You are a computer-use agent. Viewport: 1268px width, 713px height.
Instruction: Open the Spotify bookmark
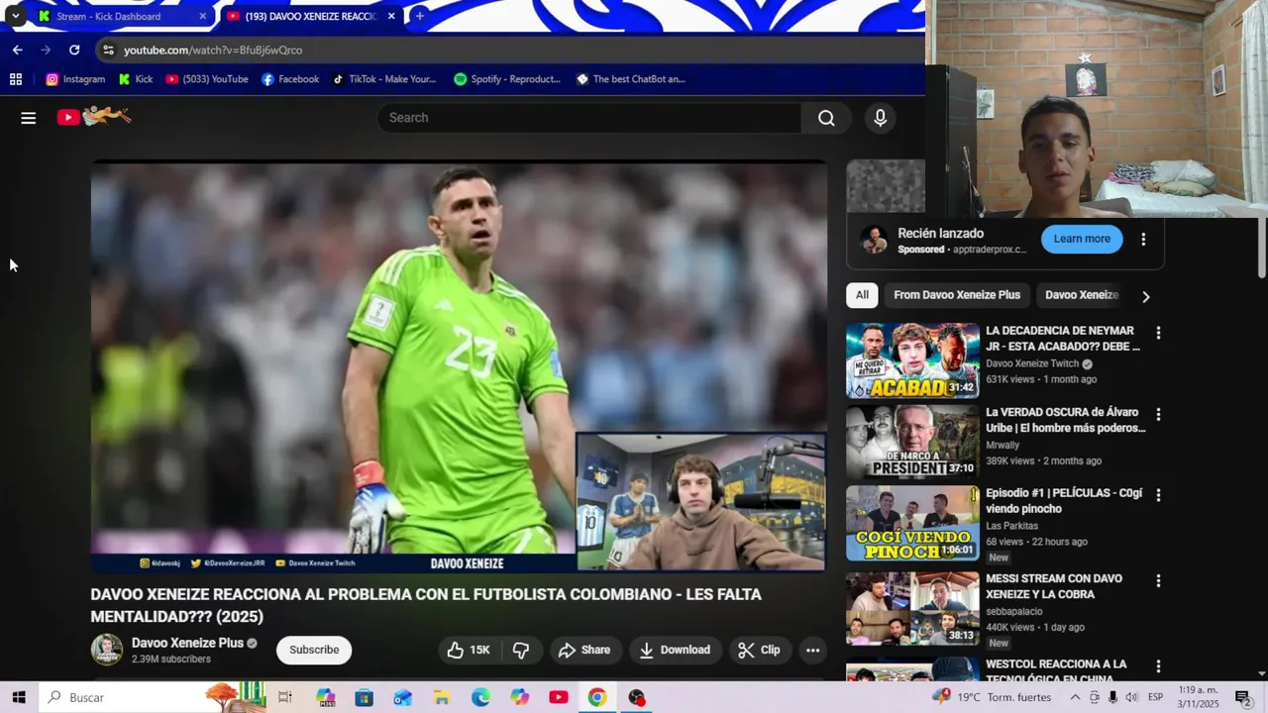coord(507,79)
